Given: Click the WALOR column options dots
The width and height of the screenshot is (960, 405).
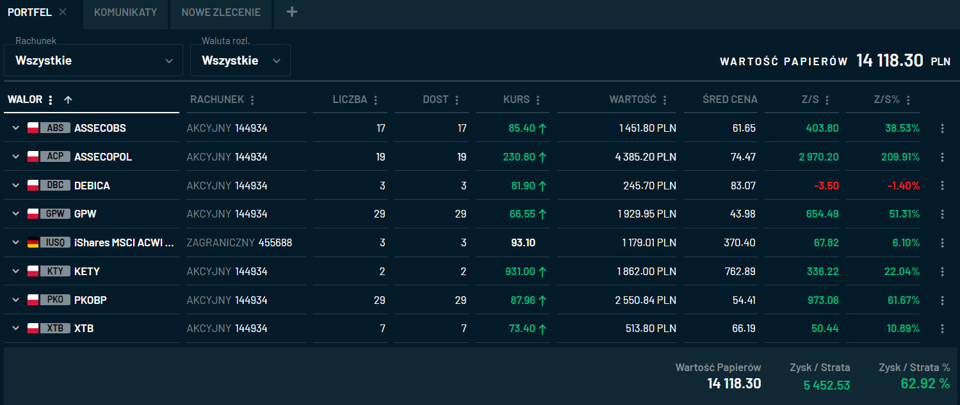Looking at the screenshot, I should pos(51,100).
